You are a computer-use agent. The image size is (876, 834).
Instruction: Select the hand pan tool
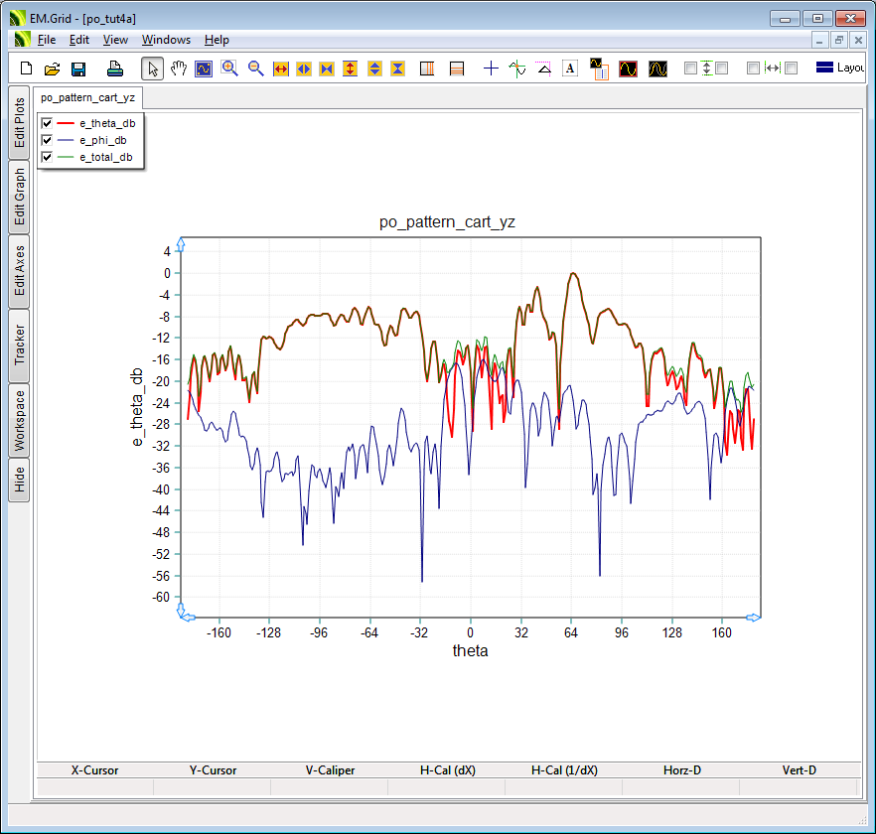[179, 69]
